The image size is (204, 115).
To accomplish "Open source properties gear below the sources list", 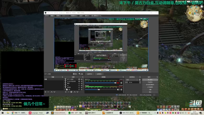I will coord(71,92).
